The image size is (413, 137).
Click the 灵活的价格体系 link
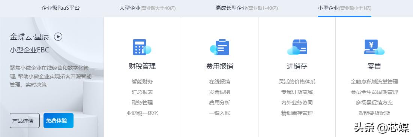pyautogui.click(x=297, y=82)
